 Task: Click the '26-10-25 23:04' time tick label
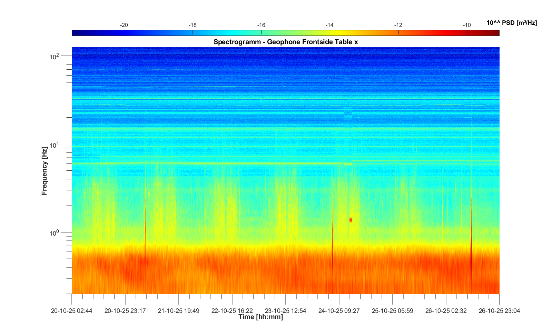tap(499, 311)
